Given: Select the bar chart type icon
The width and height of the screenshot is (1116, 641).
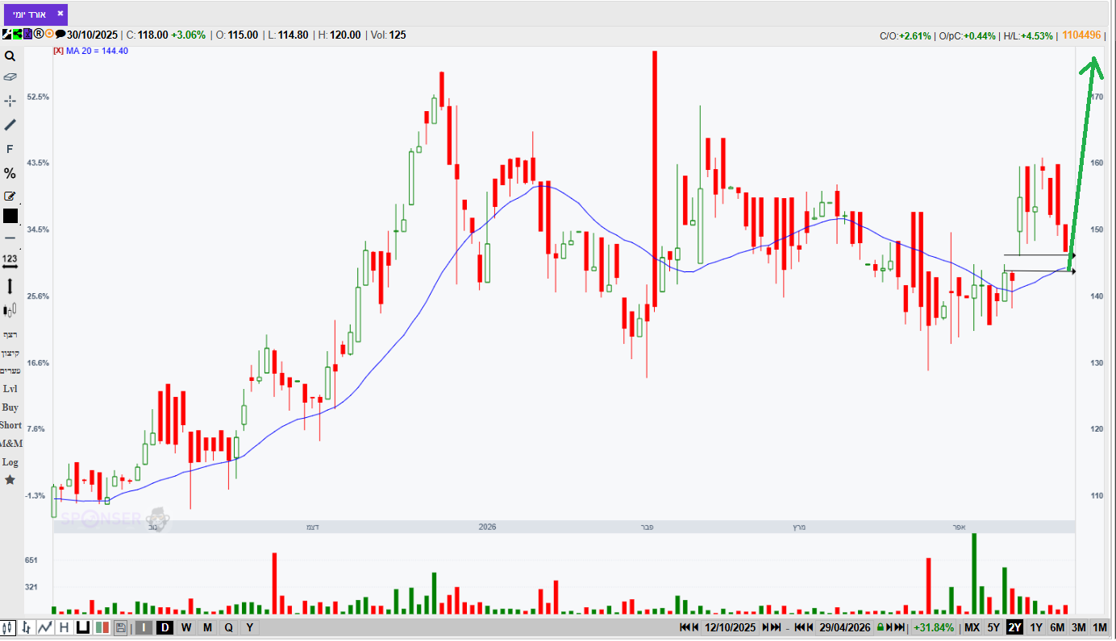Looking at the screenshot, I should pos(27,627).
